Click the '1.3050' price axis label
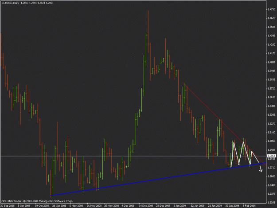Image resolution: width=277 pixels, height=208 pixels. tap(271, 141)
